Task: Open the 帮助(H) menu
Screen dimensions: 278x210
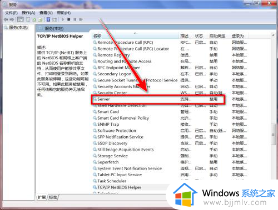Action: [x=63, y=13]
